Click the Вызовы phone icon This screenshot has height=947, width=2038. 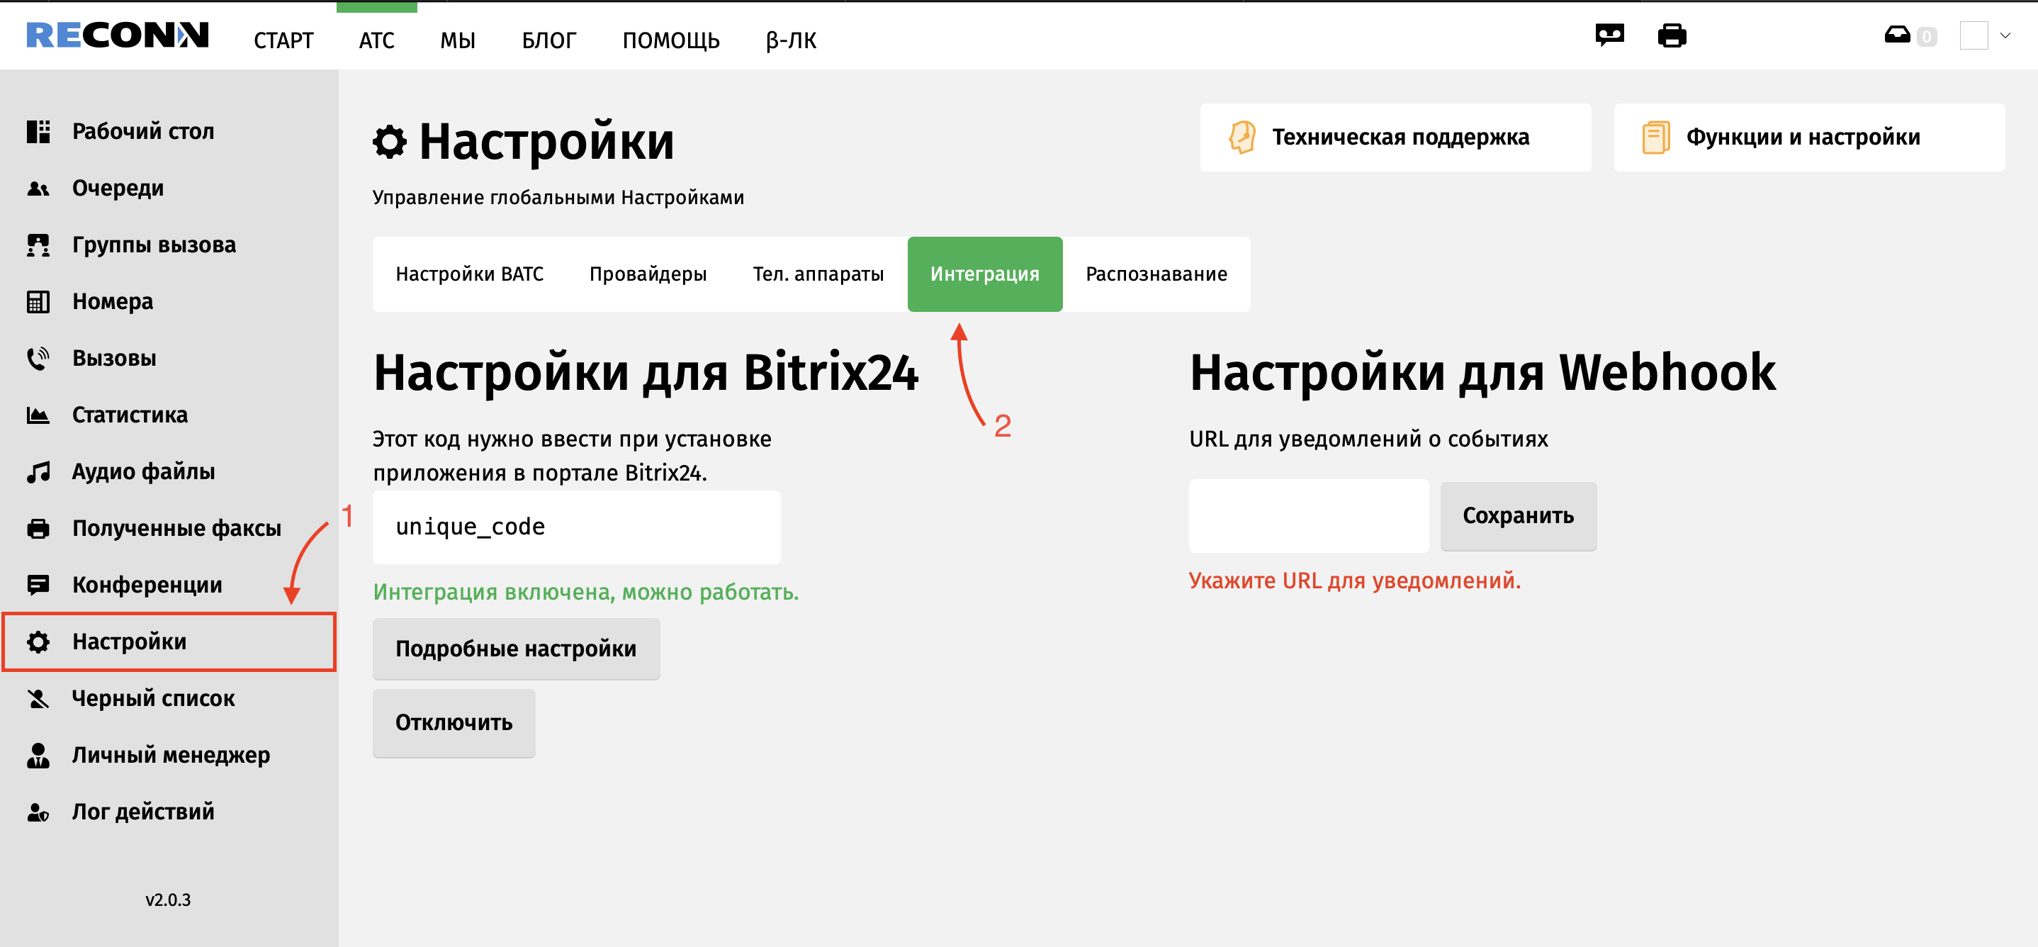38,359
